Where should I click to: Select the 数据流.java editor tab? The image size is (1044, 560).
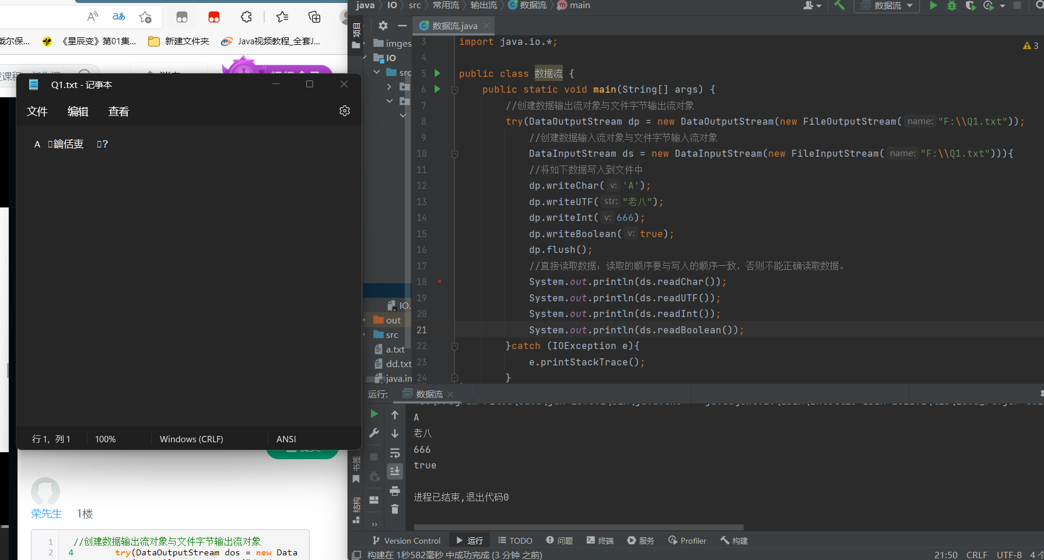(454, 26)
